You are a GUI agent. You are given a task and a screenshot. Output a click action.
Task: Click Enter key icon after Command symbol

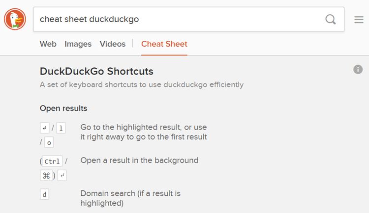coord(63,175)
